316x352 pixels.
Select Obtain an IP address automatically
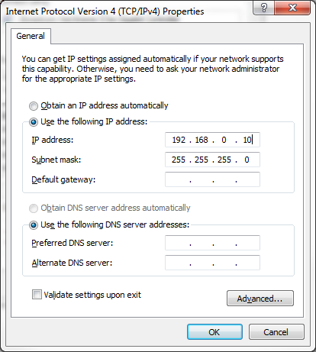[x=34, y=106]
